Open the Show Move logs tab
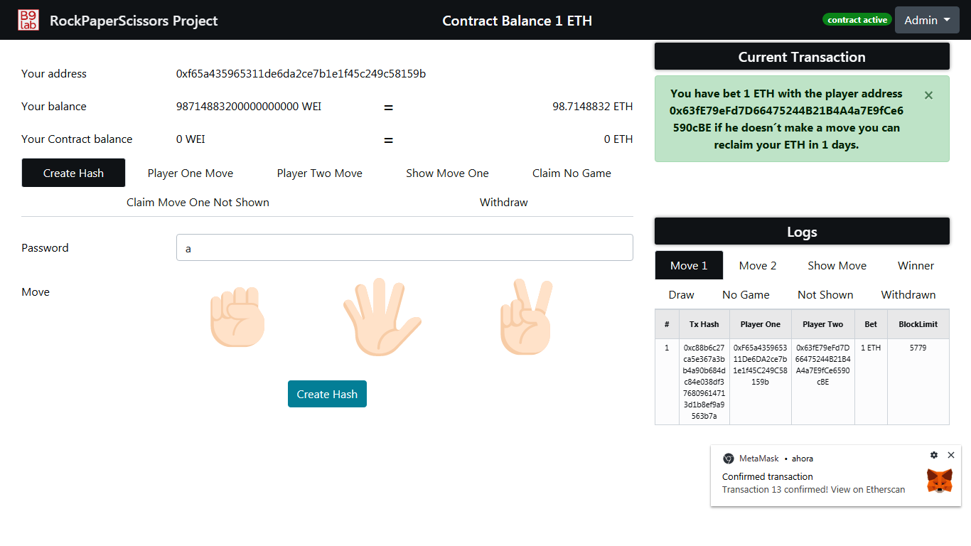 pos(837,265)
